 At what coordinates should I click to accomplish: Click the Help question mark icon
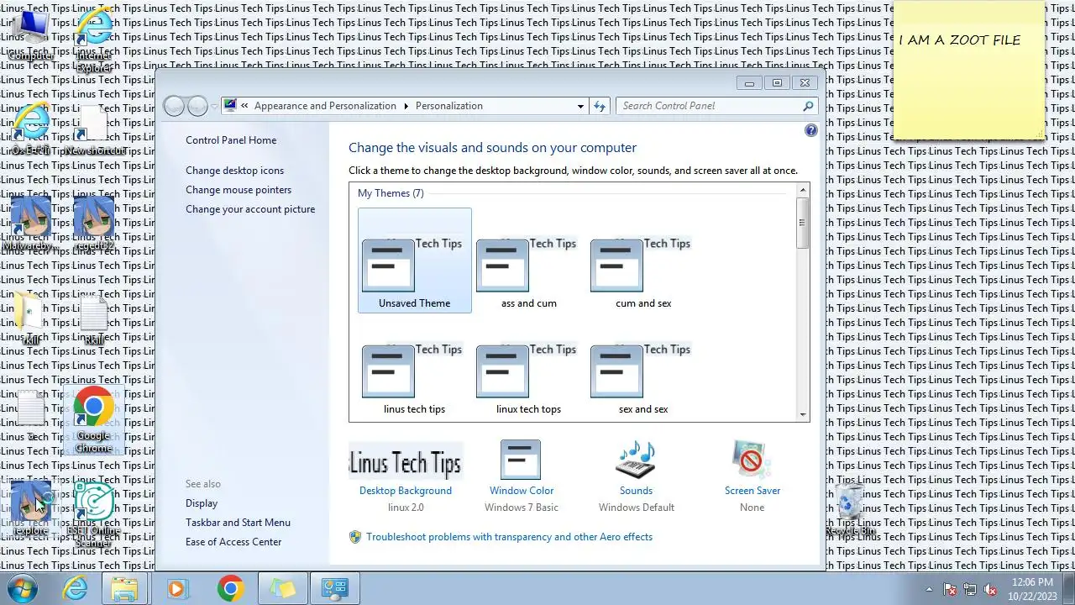click(x=810, y=130)
